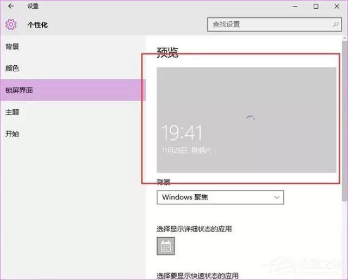This screenshot has width=348, height=280.
Task: Click the search magnifier icon
Action: [x=335, y=24]
